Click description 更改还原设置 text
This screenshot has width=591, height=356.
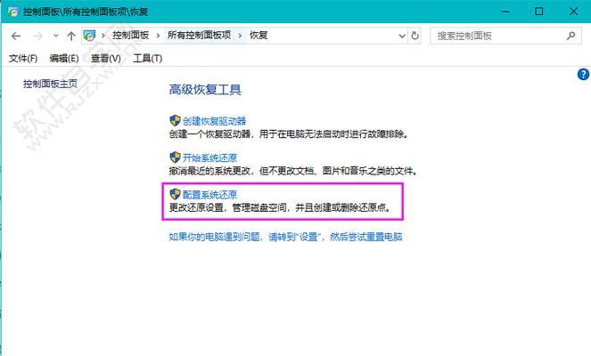pos(280,207)
